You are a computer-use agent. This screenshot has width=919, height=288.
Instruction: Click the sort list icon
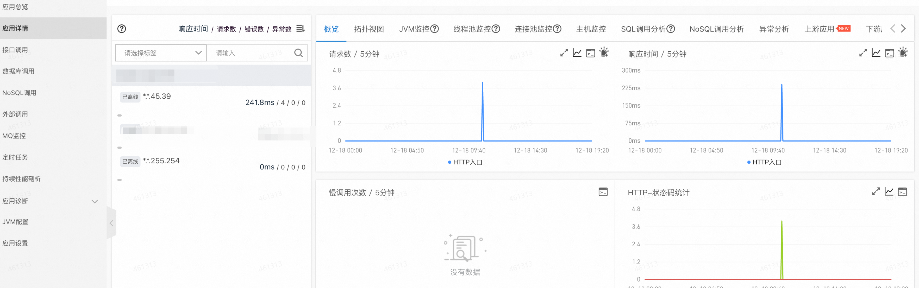[301, 29]
